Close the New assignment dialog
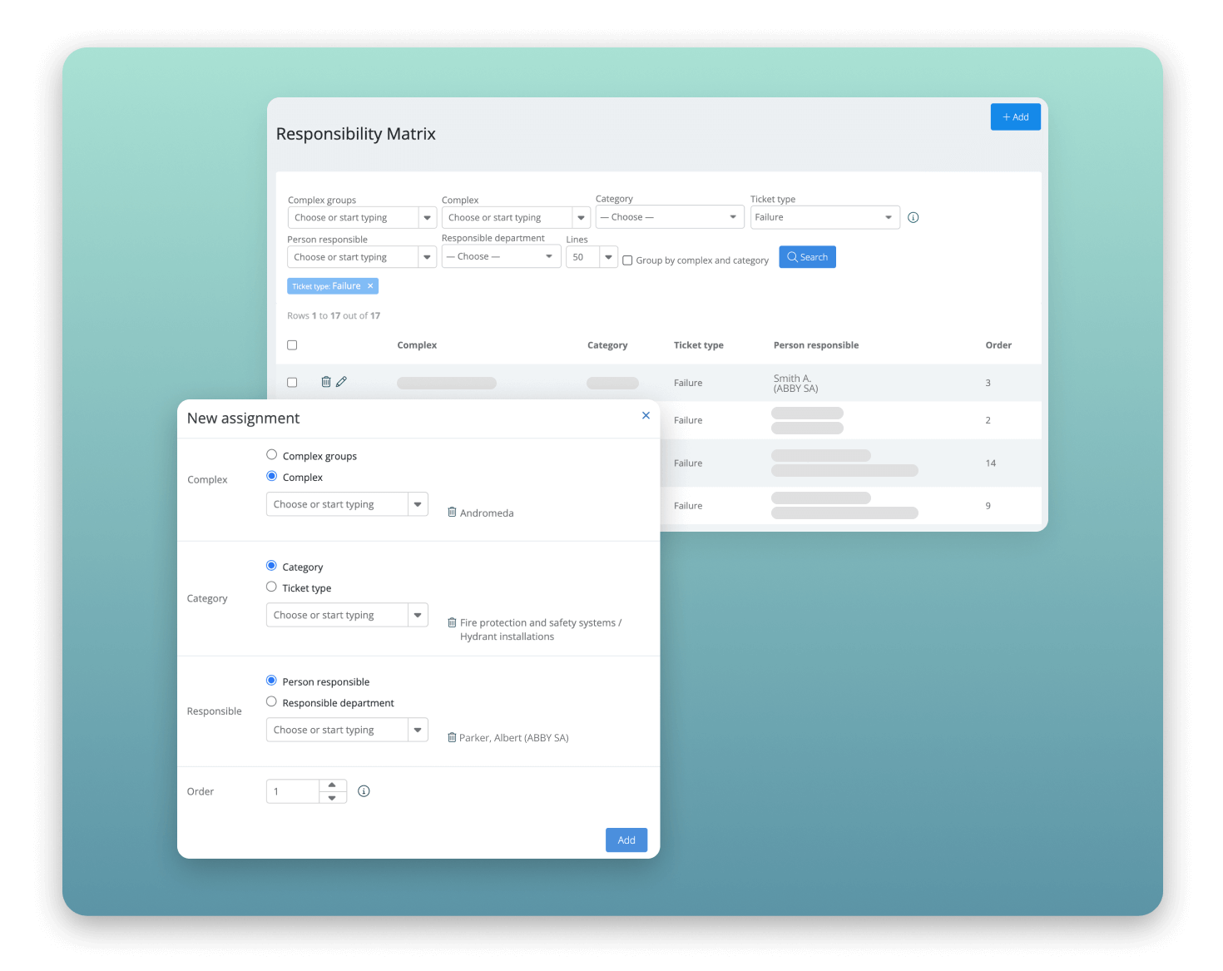This screenshot has height=971, width=1223. pyautogui.click(x=646, y=415)
